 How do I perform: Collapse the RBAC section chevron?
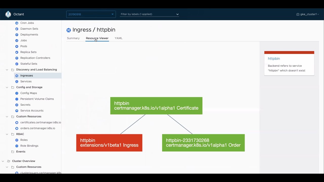(7, 134)
